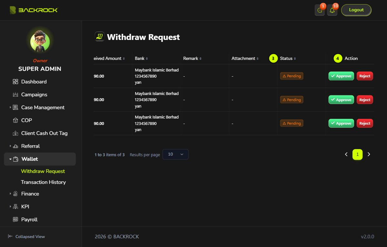Image resolution: width=387 pixels, height=247 pixels.
Task: Go to next page arrow
Action: (369, 154)
